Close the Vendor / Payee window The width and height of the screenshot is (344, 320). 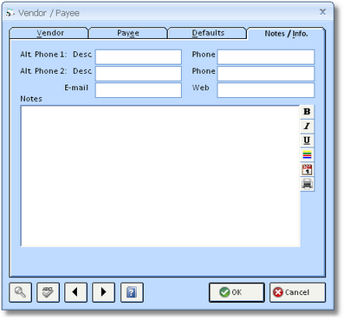(322, 12)
